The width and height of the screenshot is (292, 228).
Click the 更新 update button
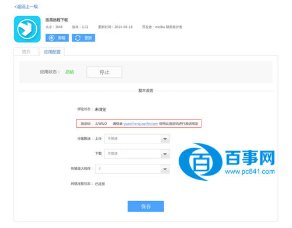[x=84, y=38]
